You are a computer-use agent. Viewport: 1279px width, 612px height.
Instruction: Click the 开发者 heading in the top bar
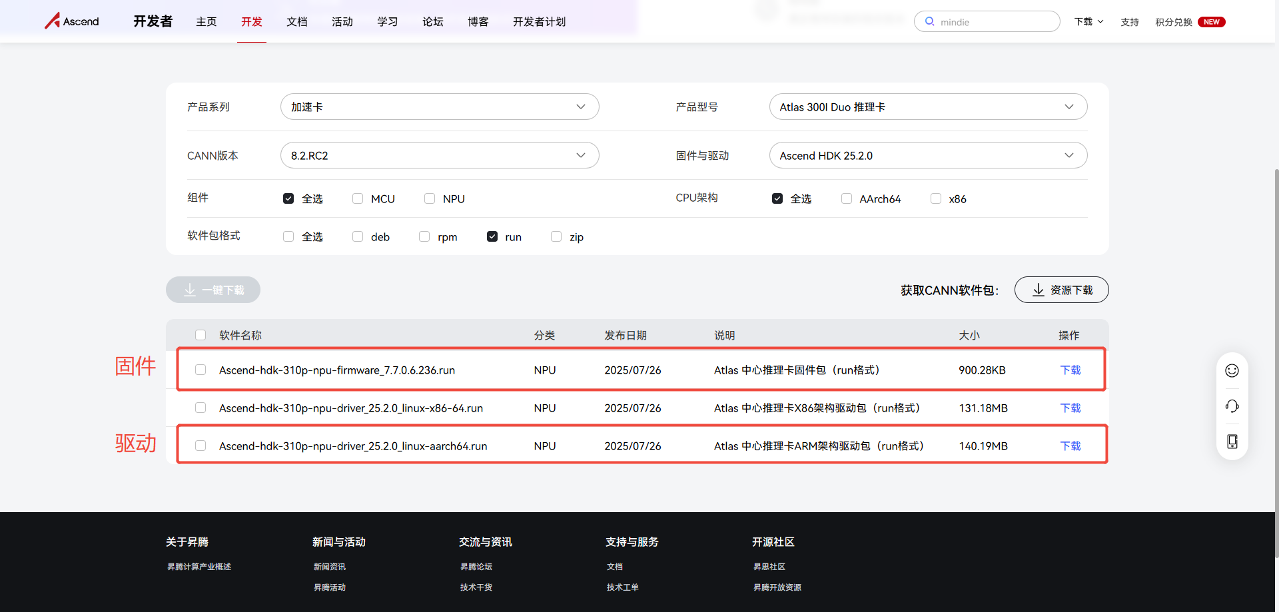pos(153,21)
